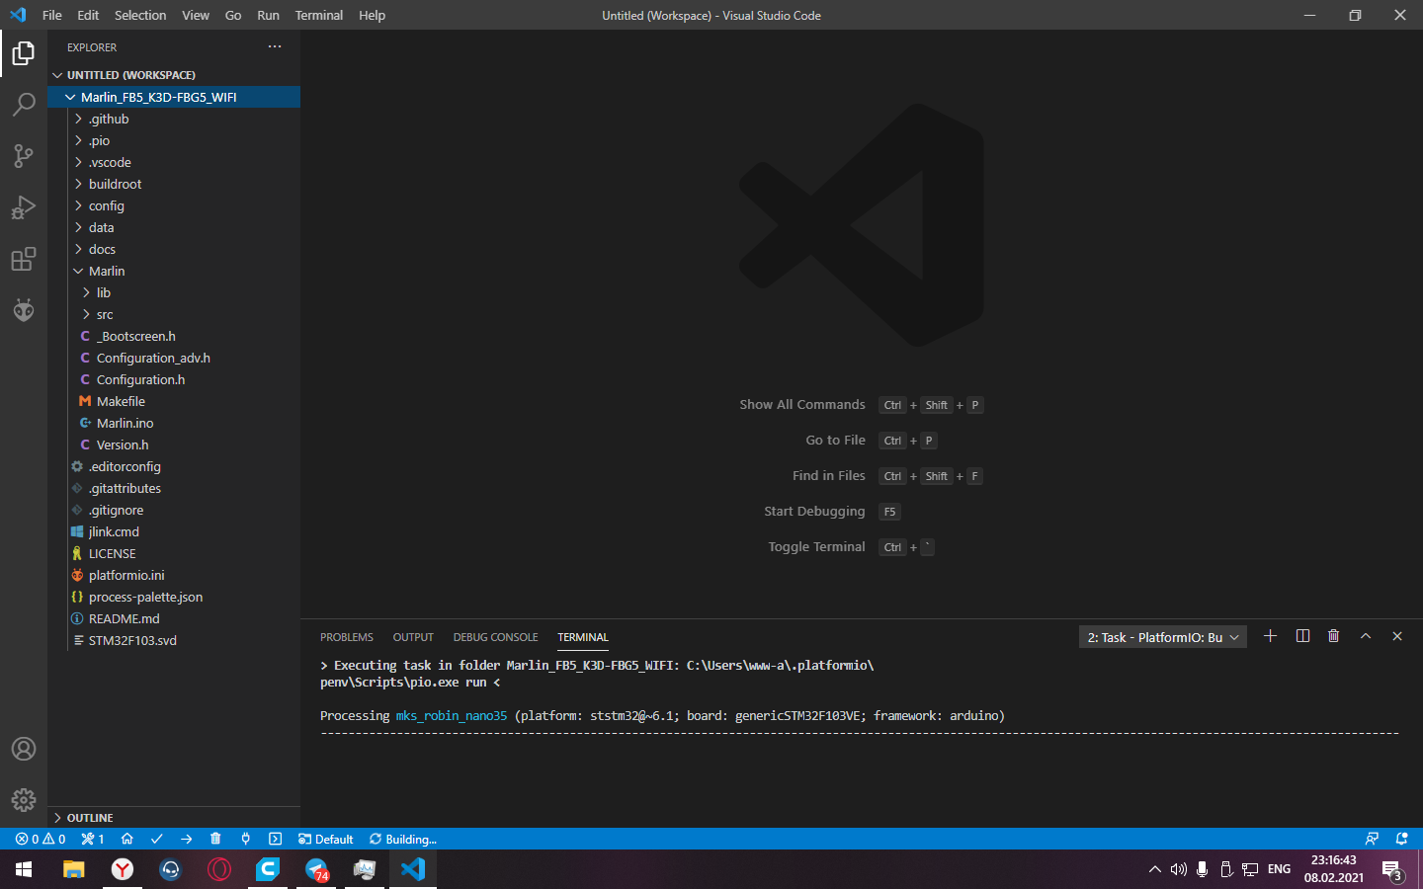Open the Run and Debug view
The height and width of the screenshot is (889, 1423).
24,207
